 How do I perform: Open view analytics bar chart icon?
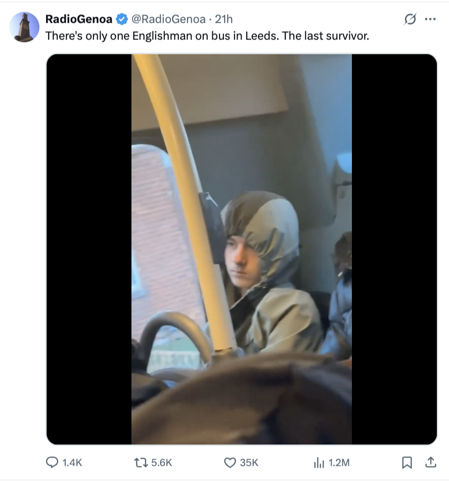click(x=319, y=463)
